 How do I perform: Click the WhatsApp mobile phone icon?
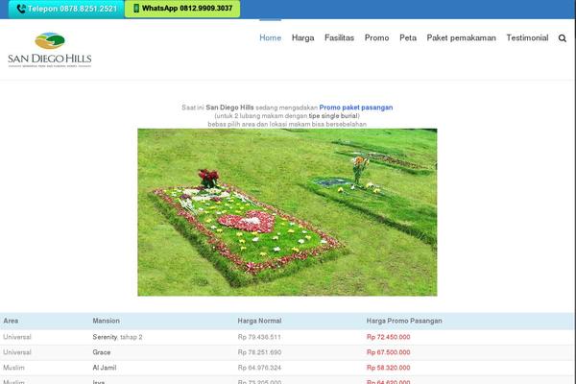click(x=136, y=8)
